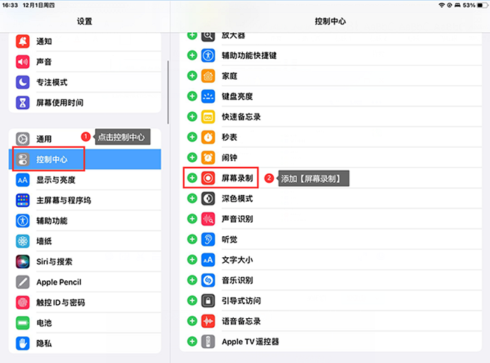The height and width of the screenshot is (363, 490).
Task: Add Alarm (闹钟) using green plus button
Action: coord(192,158)
